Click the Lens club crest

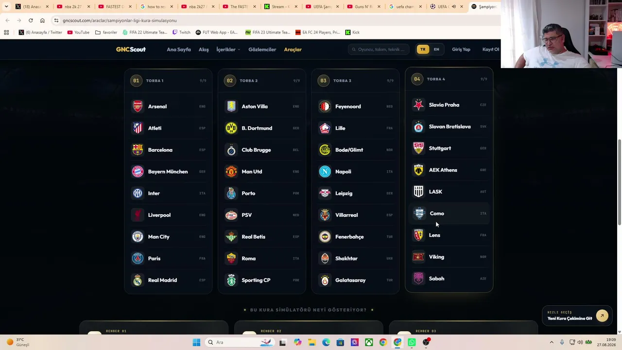coord(418,235)
